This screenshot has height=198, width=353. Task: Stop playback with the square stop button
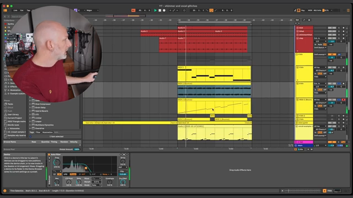(x=159, y=10)
